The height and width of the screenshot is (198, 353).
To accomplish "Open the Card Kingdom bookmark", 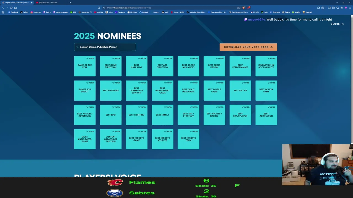I will pyautogui.click(x=239, y=12).
